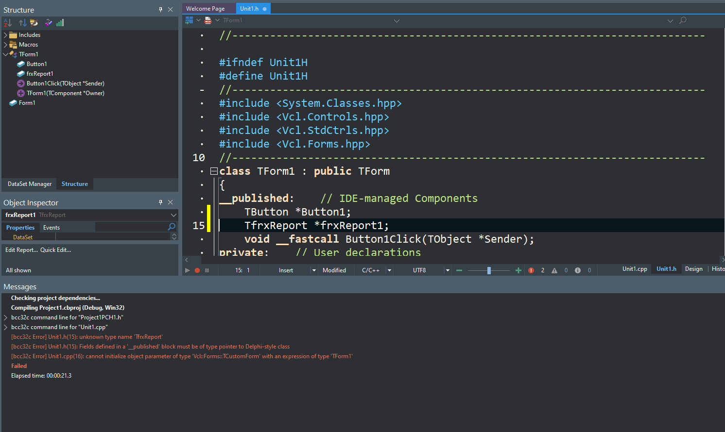Expand the Includes tree node

pyautogui.click(x=5, y=35)
